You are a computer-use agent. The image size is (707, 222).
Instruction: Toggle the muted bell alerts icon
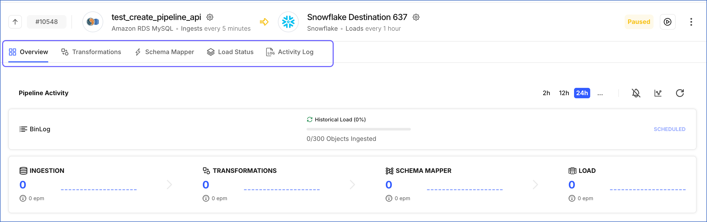coord(636,93)
